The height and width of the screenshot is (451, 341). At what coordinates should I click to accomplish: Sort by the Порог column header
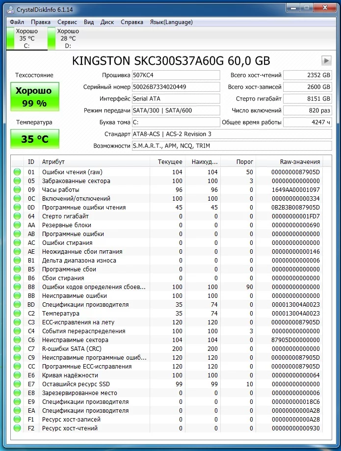click(x=238, y=162)
